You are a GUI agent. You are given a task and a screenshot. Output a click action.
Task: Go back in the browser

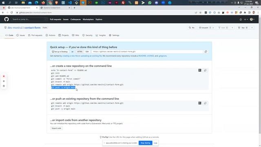[3, 13]
